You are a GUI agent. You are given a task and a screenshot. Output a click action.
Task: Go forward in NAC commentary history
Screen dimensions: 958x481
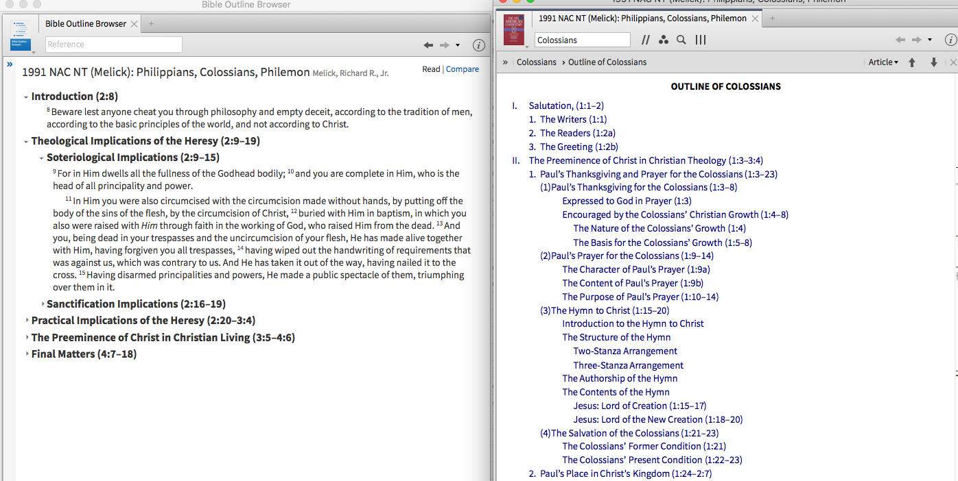click(x=916, y=40)
